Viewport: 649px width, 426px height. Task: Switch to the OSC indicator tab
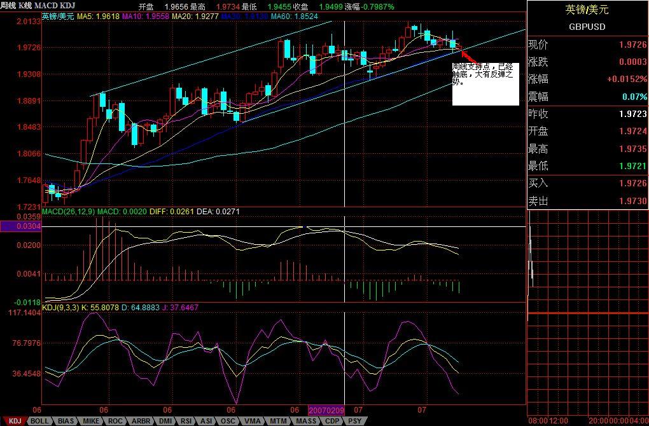click(x=228, y=421)
